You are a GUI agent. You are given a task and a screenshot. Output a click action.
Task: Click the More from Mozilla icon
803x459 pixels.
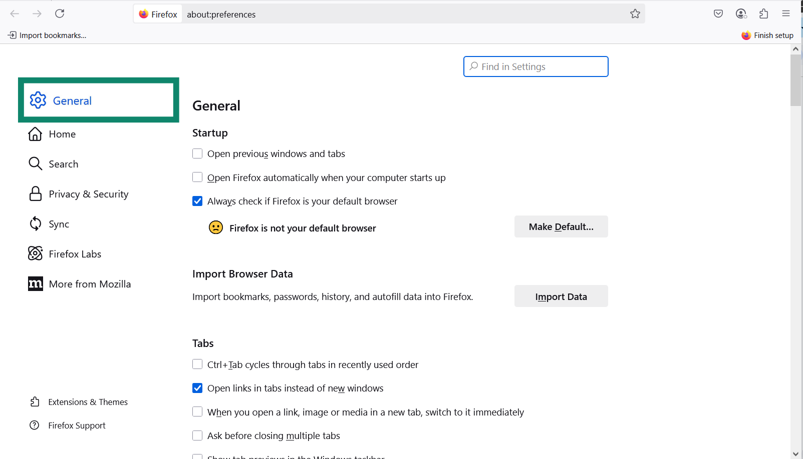coord(35,283)
